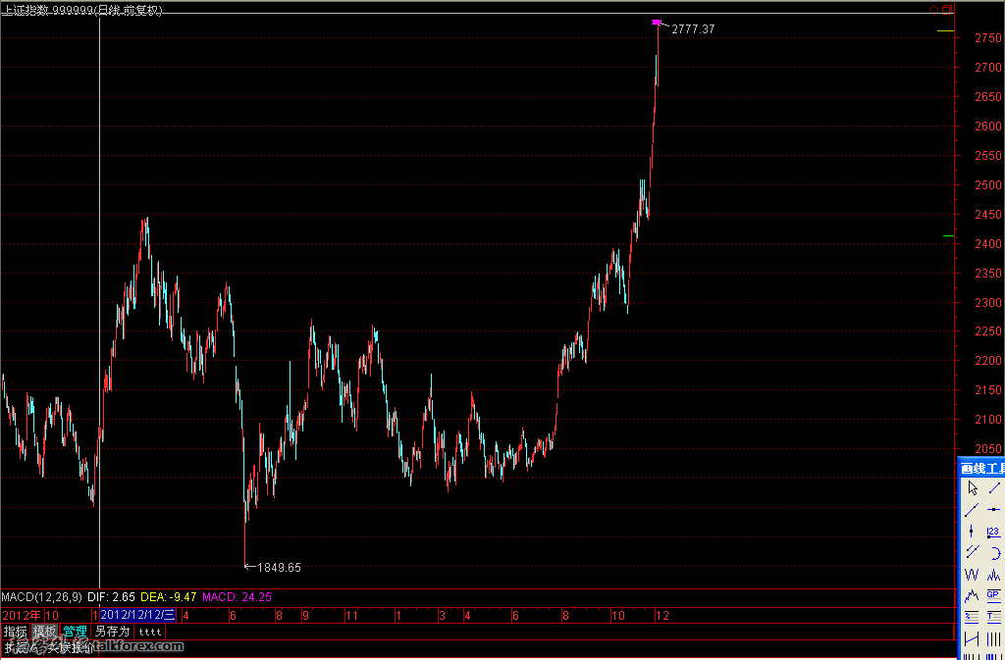Click the highlighted date 2012/12/12/三
Viewport: 1005px width, 660px height.
click(137, 615)
